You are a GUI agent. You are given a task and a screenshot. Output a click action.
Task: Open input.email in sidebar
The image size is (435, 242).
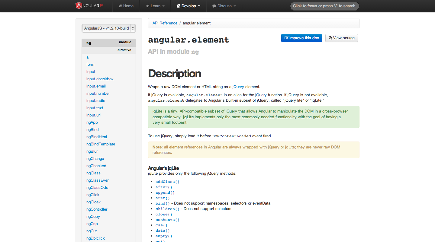tap(96, 86)
